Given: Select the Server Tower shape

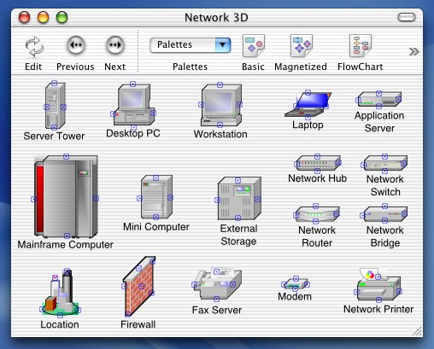Looking at the screenshot, I should click(x=55, y=106).
